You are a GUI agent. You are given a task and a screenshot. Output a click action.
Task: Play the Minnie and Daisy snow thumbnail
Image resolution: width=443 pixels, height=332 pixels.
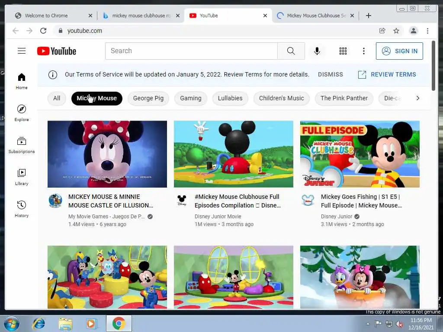click(x=360, y=277)
